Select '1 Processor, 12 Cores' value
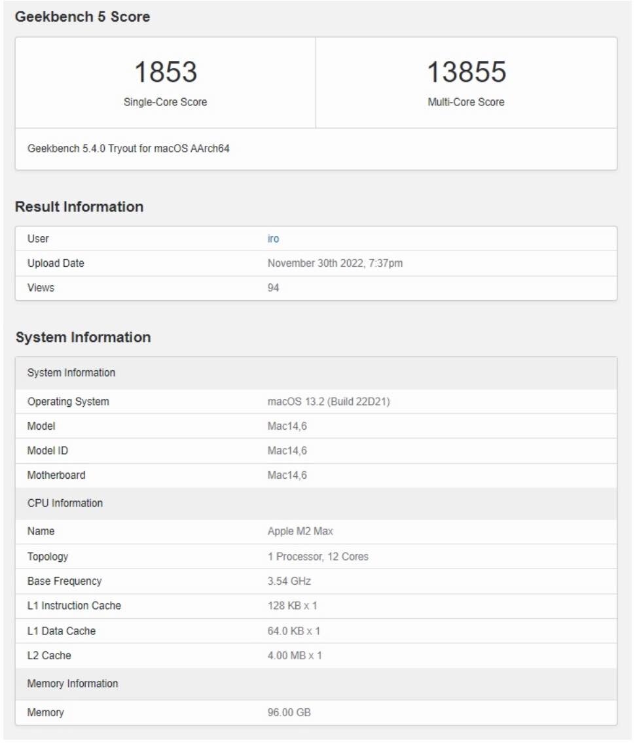 pos(318,557)
